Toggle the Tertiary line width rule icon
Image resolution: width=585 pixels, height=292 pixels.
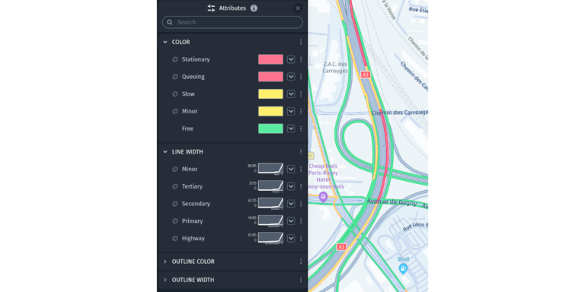(x=175, y=186)
